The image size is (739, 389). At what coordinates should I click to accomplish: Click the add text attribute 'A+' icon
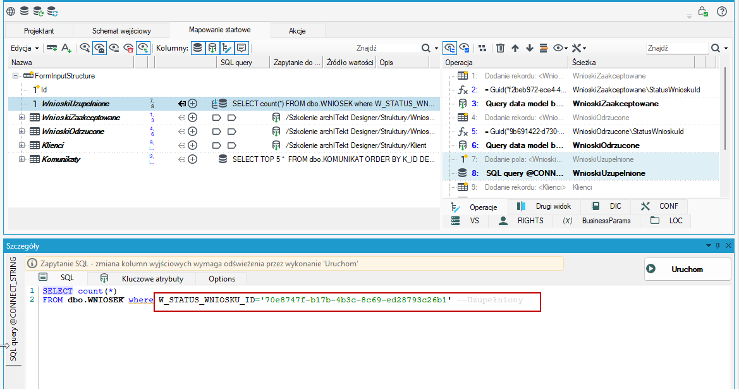tap(66, 48)
